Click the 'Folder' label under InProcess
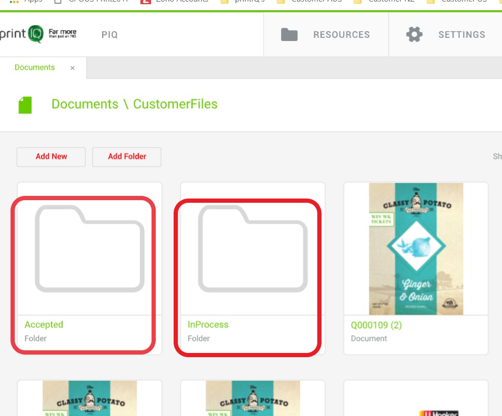502x416 pixels. click(x=198, y=338)
